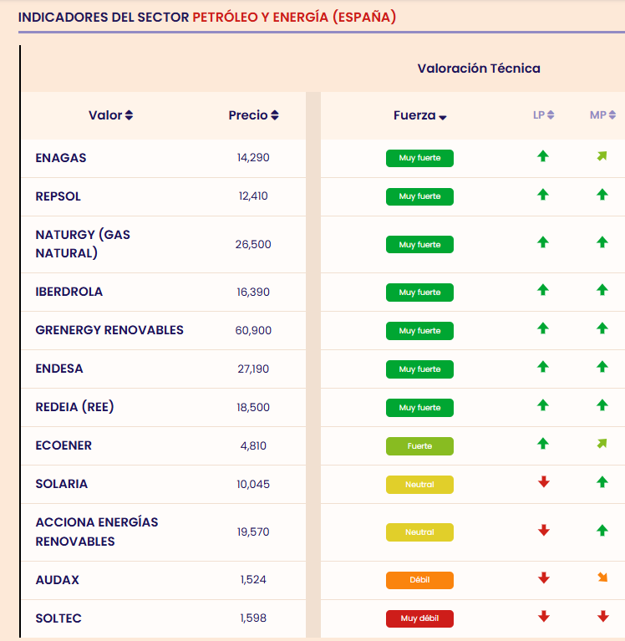Click ACCIONA Neutral badge
The height and width of the screenshot is (641, 625).
click(419, 532)
